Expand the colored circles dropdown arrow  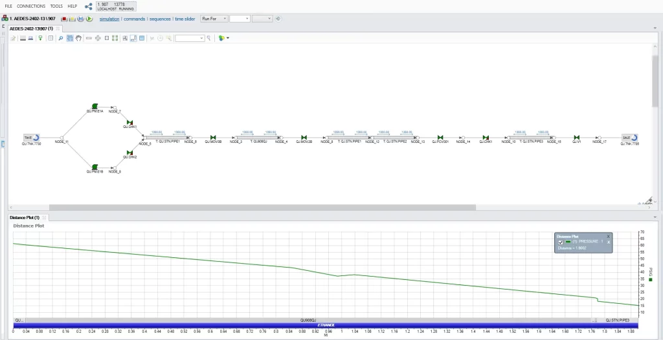click(228, 38)
